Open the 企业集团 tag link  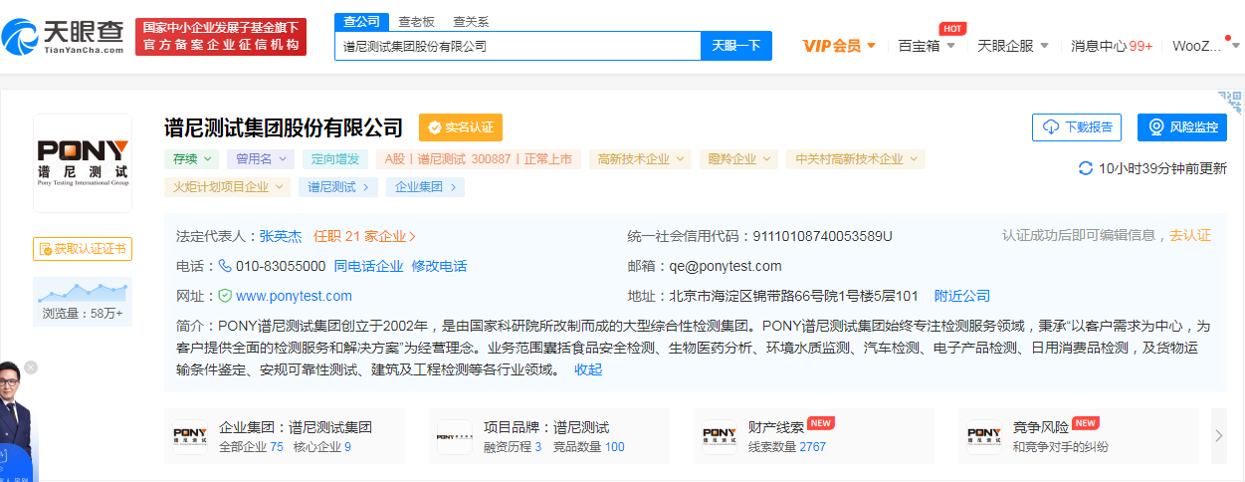pos(425,186)
